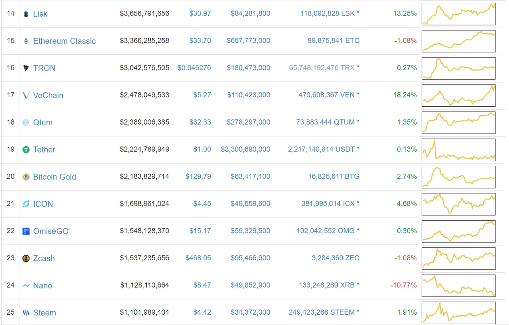Click VeChain price $5.27
Image resolution: width=509 pixels, height=325 pixels.
coord(202,95)
